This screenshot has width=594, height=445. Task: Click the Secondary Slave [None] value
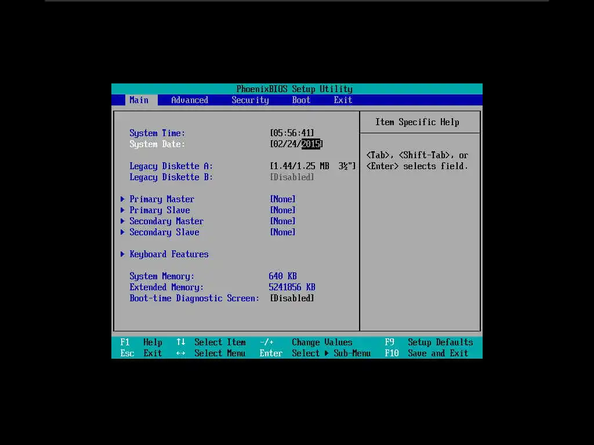[x=282, y=232]
